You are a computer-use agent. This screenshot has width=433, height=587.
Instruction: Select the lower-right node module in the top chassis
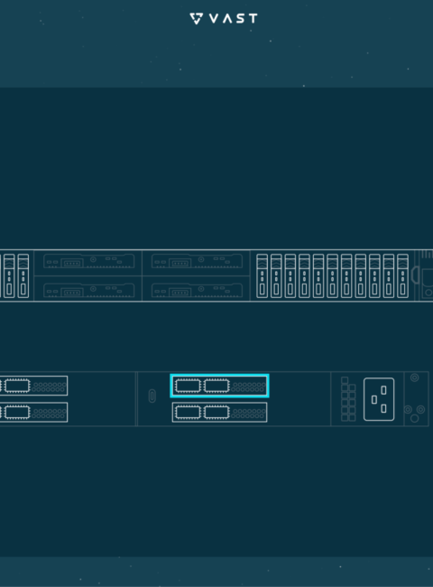(x=197, y=290)
